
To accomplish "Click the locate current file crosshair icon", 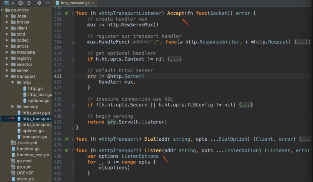I will pyautogui.click(x=21, y=3).
